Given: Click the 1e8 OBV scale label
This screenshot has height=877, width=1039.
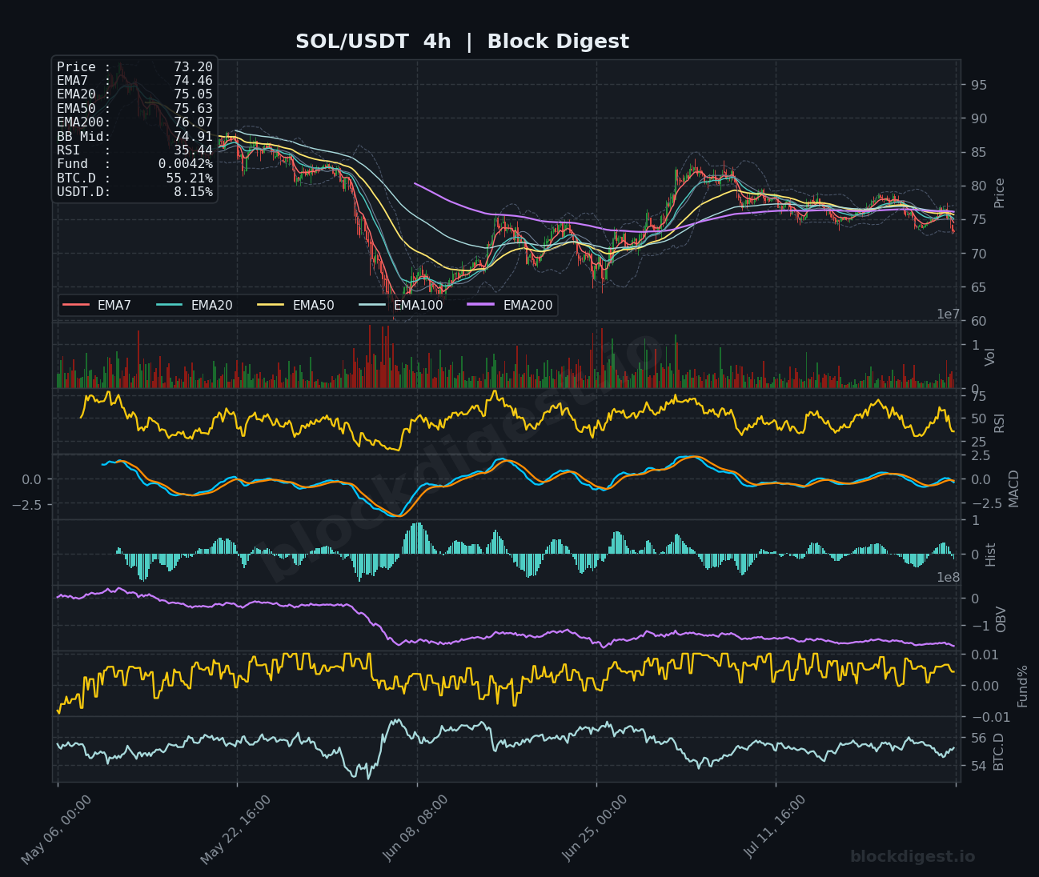Looking at the screenshot, I should 948,578.
